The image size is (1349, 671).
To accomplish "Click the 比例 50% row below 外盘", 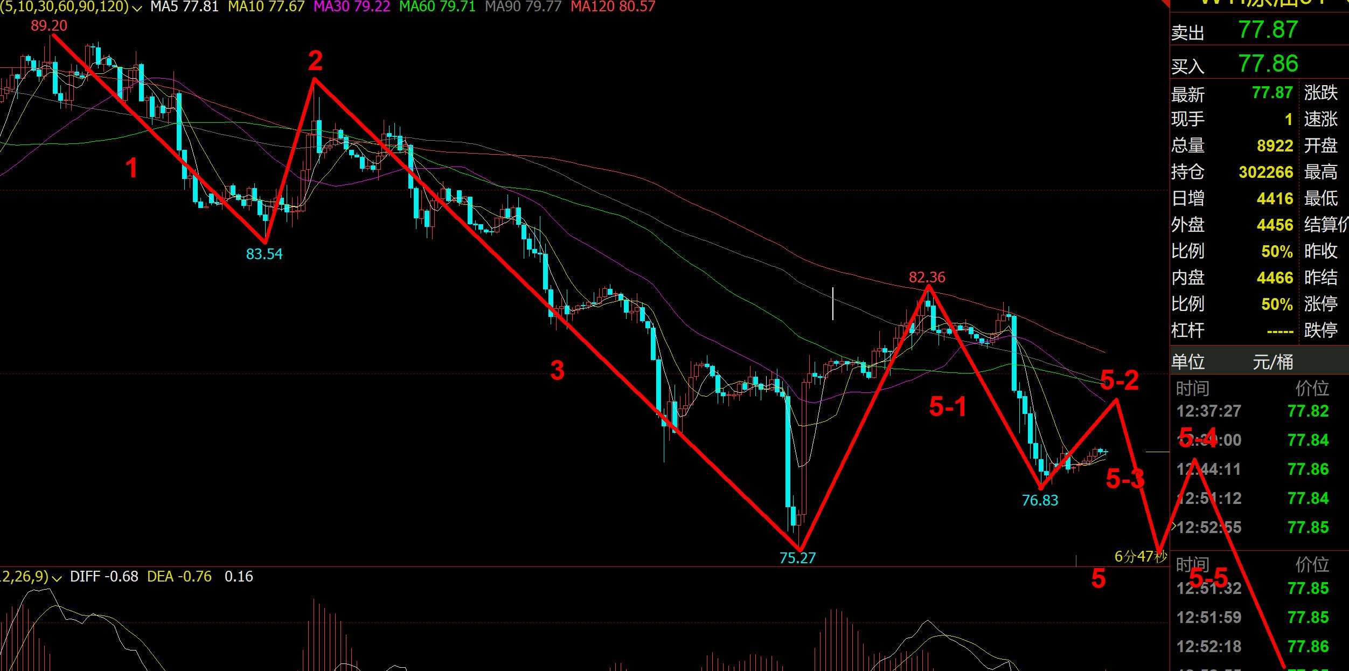I will click(1233, 251).
